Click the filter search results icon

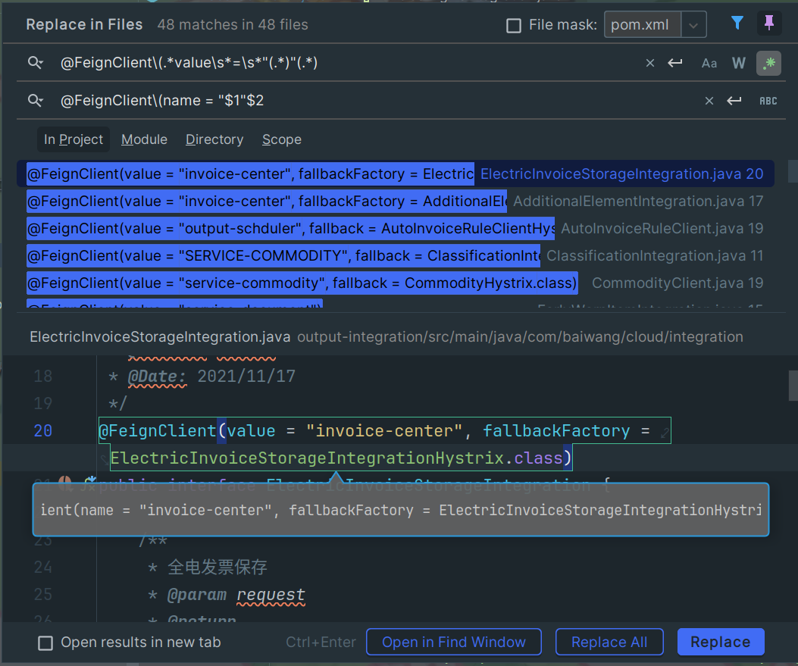click(737, 24)
